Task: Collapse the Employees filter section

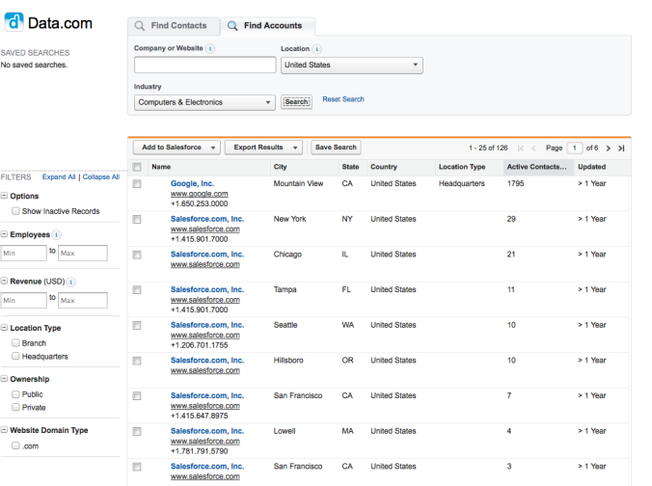Action: click(4, 234)
